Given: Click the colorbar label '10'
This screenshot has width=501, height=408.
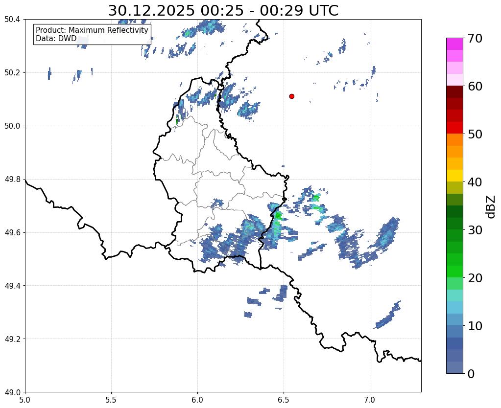Looking at the screenshot, I should click(x=475, y=326).
